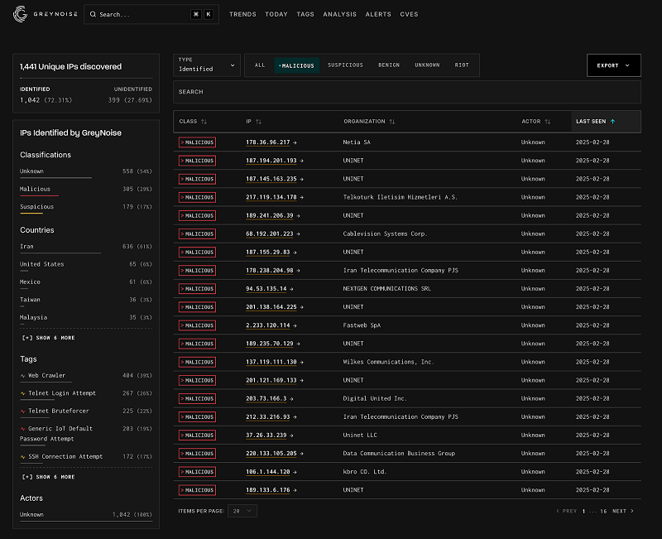The height and width of the screenshot is (539, 662).
Task: Open the Trends menu item
Action: click(242, 14)
